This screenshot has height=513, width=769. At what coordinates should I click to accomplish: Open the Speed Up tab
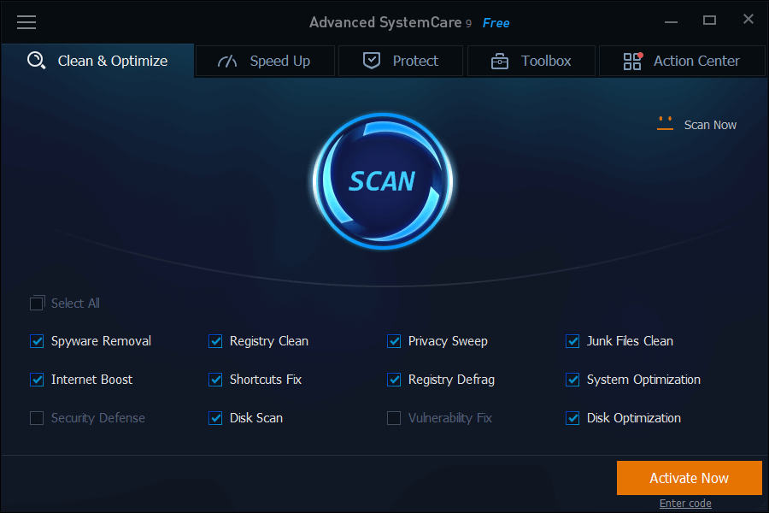(x=265, y=61)
